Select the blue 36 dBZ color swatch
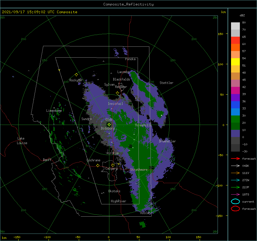The width and height of the screenshot is (257, 241). 235,105
